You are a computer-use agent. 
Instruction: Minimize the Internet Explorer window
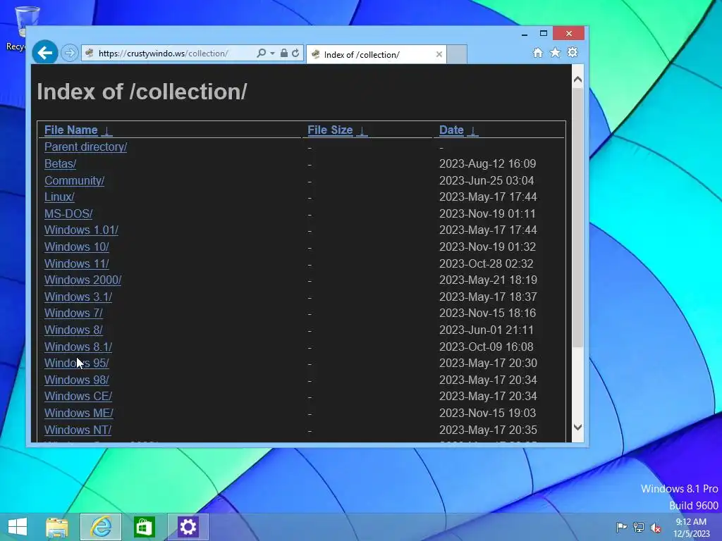525,34
